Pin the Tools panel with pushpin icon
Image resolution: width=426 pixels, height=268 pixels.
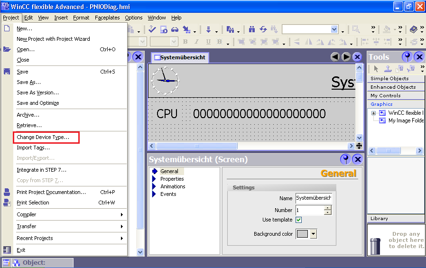pyautogui.click(x=407, y=57)
